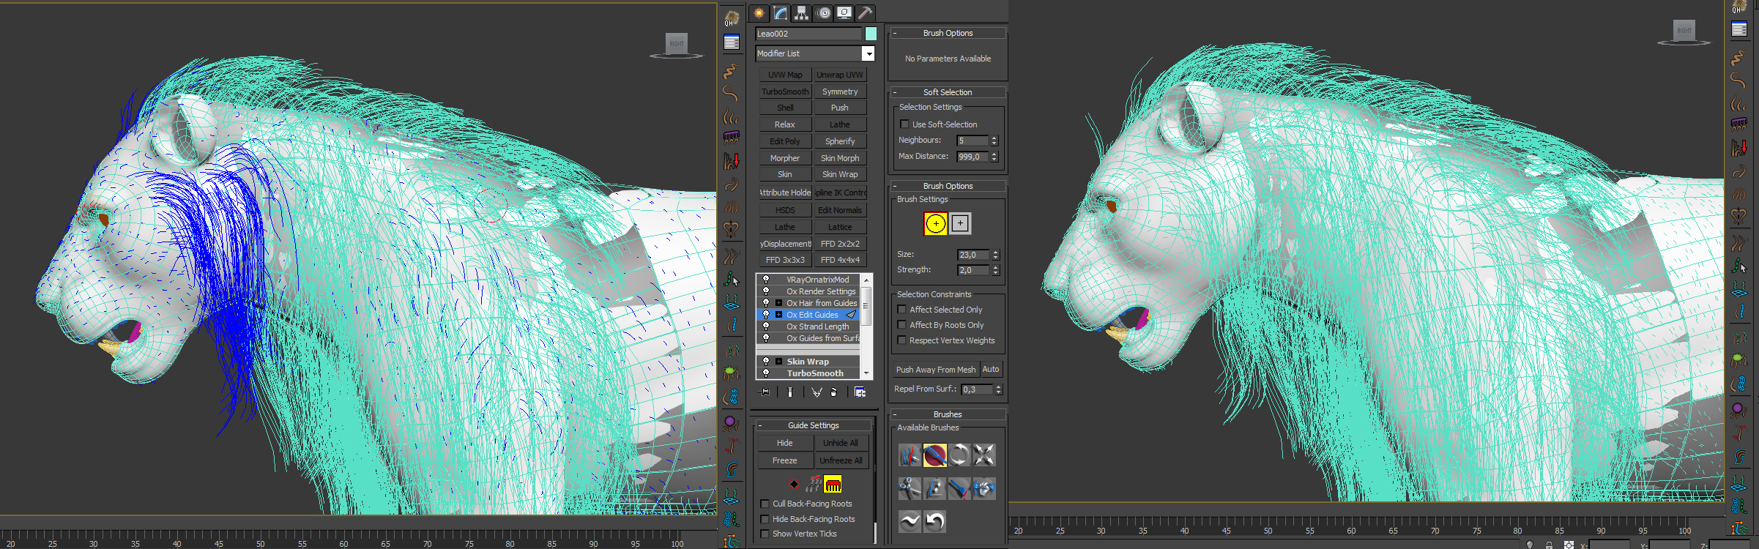Switch to the Hierarchy panel tab
The height and width of the screenshot is (549, 1759).
801,13
